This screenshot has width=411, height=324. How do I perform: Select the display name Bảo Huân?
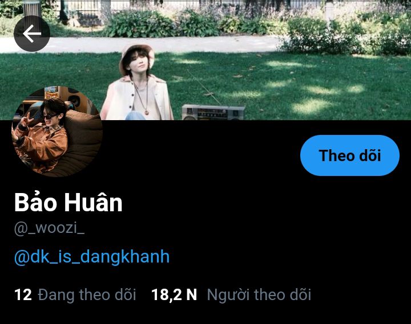(x=68, y=202)
